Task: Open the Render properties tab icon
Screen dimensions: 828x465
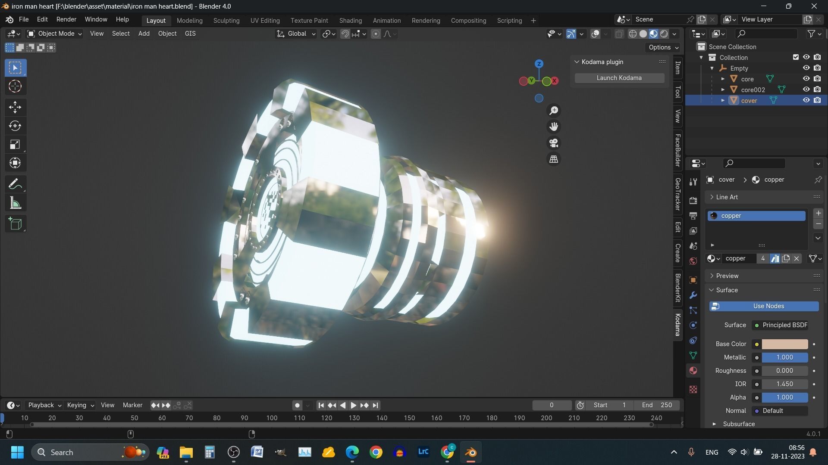Action: coord(693,201)
